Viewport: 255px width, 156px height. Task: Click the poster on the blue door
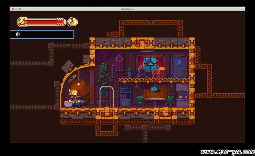tap(179, 62)
